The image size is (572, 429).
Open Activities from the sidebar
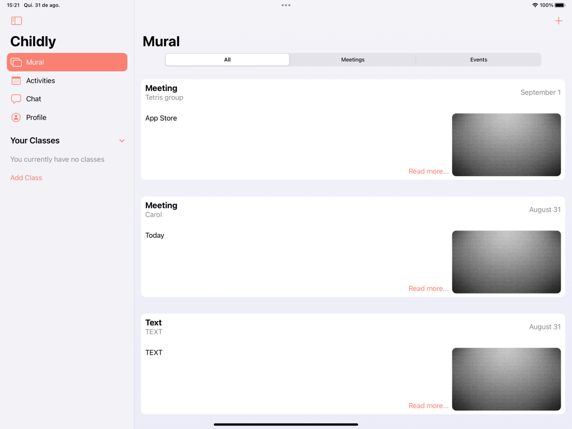coord(67,81)
